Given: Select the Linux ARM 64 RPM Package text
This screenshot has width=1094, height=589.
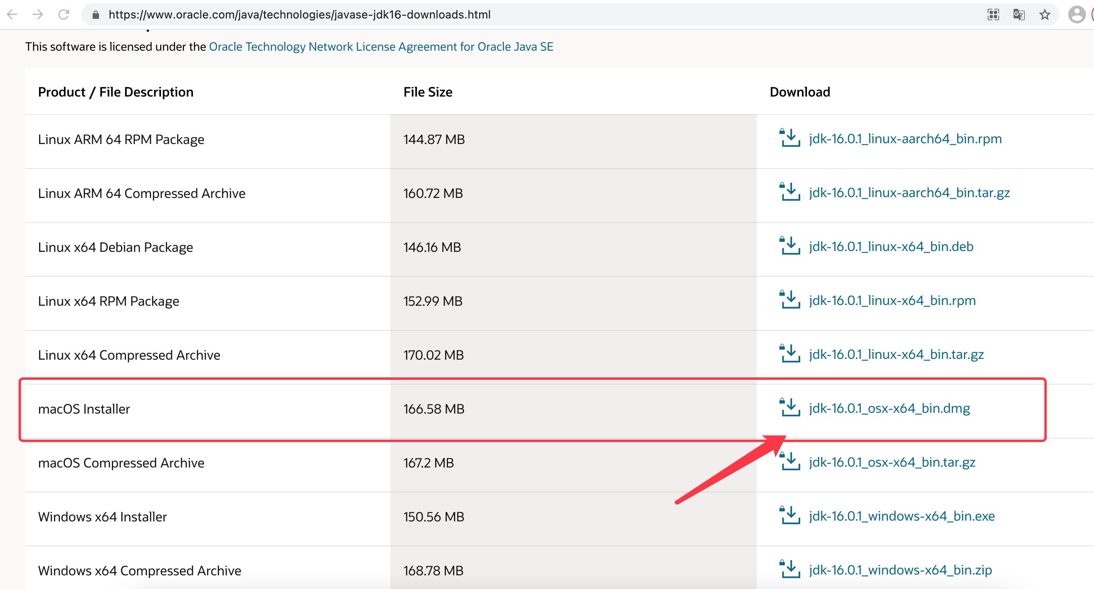Looking at the screenshot, I should pyautogui.click(x=121, y=140).
